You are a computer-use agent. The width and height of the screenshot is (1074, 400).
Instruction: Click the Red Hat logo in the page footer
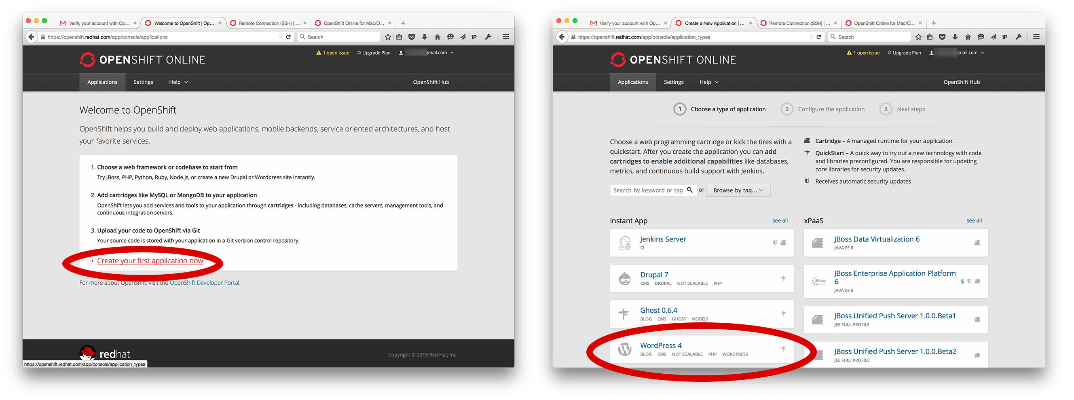click(x=105, y=353)
